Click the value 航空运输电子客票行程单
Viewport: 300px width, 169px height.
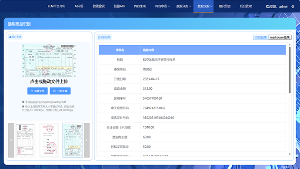[x=159, y=60]
